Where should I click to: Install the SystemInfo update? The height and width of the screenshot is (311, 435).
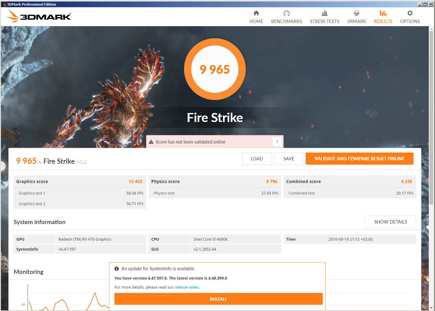click(218, 299)
